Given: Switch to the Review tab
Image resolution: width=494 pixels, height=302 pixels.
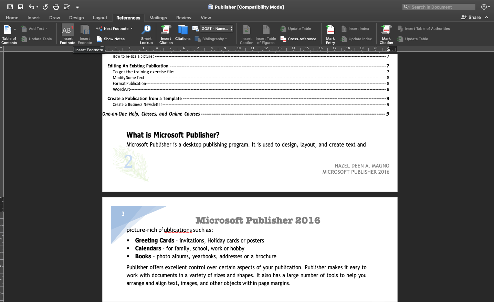Looking at the screenshot, I should pos(184,18).
